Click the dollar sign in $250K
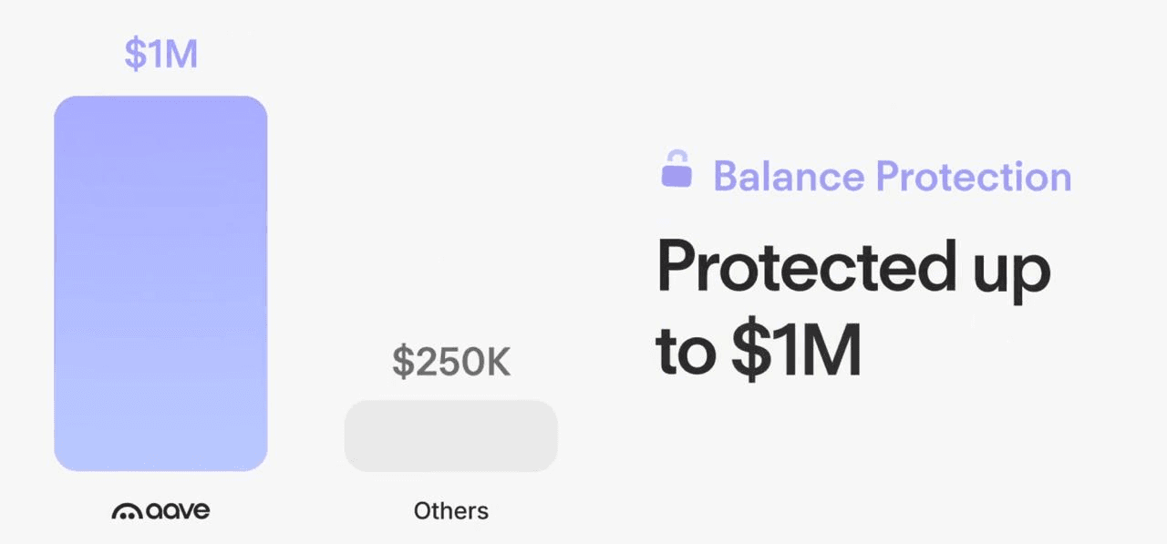Screen dimensions: 1167x544 (402, 363)
